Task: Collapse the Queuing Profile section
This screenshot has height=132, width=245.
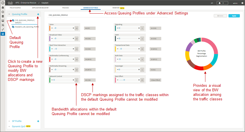Action: pyautogui.click(x=9, y=14)
